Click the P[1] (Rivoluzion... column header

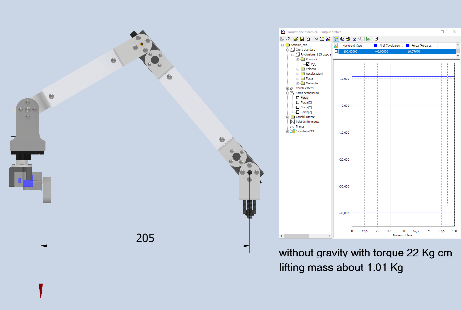point(389,46)
